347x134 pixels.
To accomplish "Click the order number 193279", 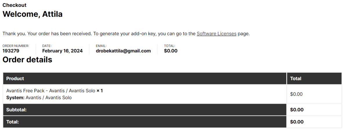I will click(x=11, y=51).
